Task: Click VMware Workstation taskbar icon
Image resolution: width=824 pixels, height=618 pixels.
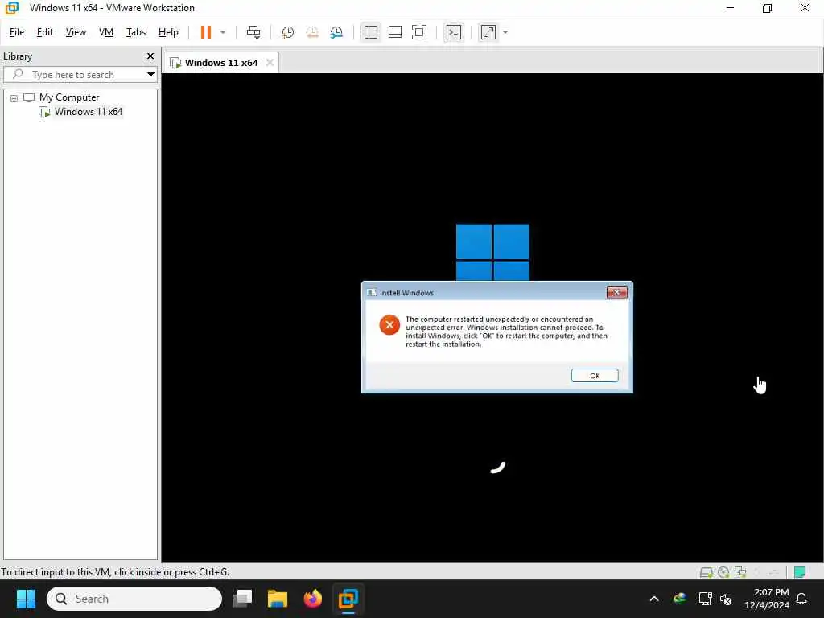Action: 348,599
